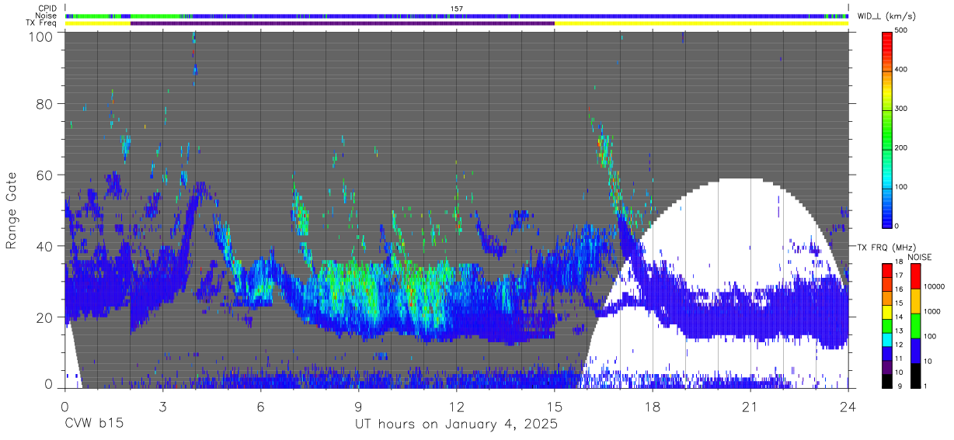Select the purple 10–11 MHz TX FRQ swatch
954x440 pixels.
[x=887, y=366]
